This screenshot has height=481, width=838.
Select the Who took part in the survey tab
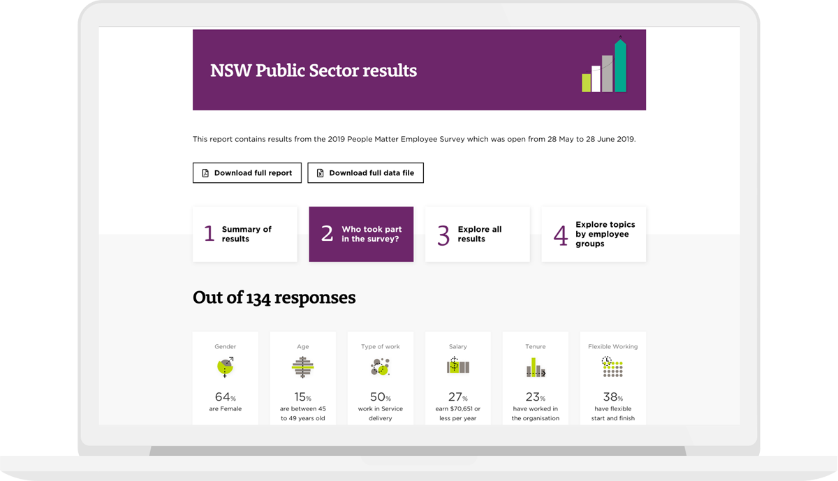361,234
